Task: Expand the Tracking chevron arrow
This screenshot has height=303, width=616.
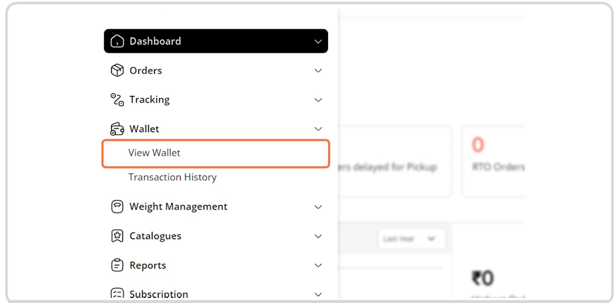Action: point(318,100)
